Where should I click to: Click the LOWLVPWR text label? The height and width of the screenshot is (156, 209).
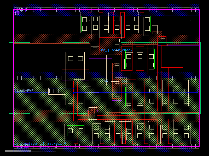coord(25,91)
